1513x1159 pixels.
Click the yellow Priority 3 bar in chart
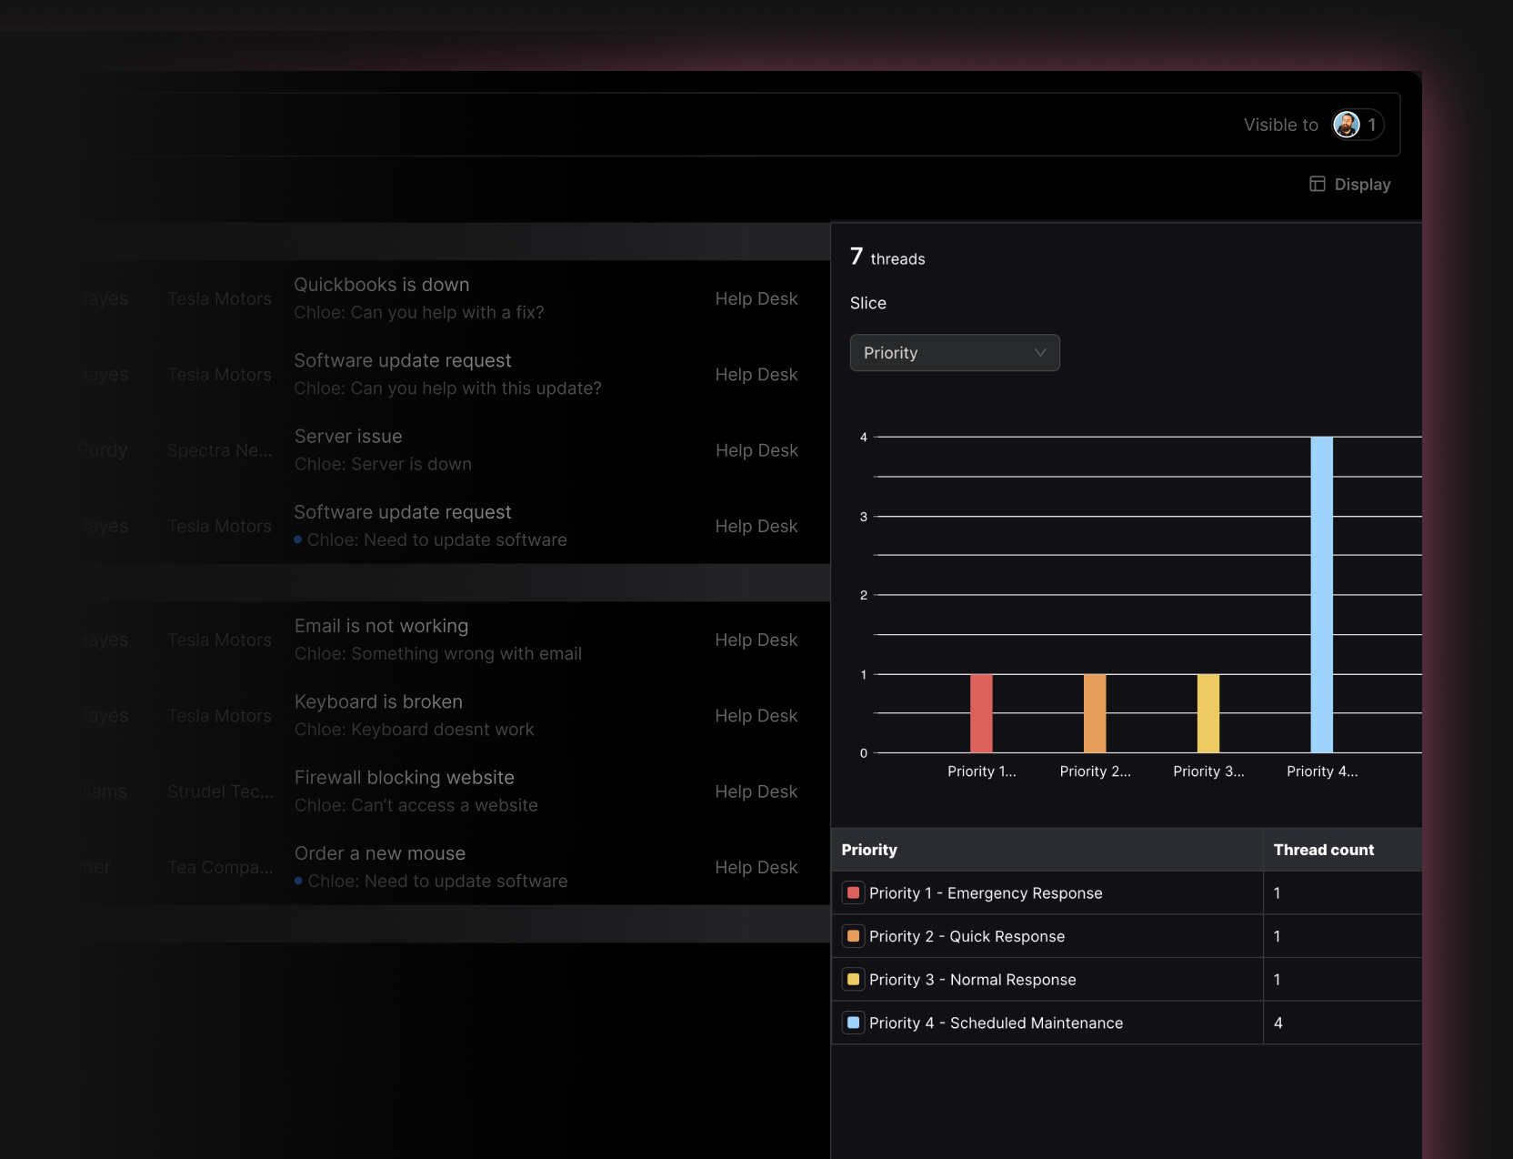coord(1208,713)
